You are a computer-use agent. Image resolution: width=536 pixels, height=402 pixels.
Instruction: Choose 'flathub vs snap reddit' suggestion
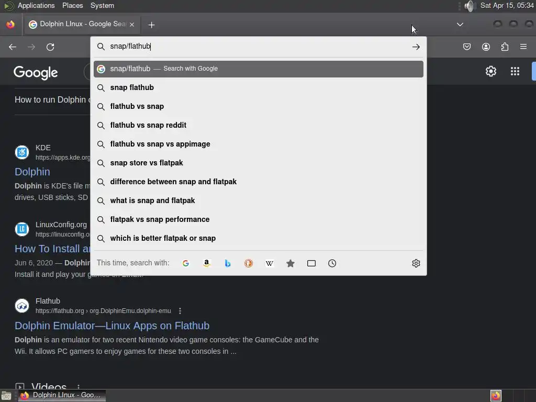pos(259,125)
